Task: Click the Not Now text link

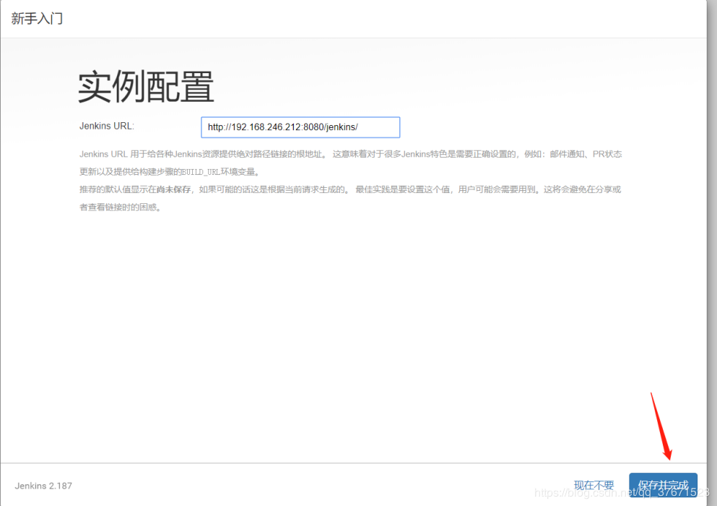Action: pos(594,485)
